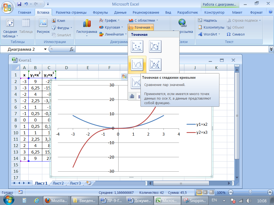Open Колонтитулы header and footer
This screenshot has height=205, width=274.
pyautogui.click(x=211, y=27)
